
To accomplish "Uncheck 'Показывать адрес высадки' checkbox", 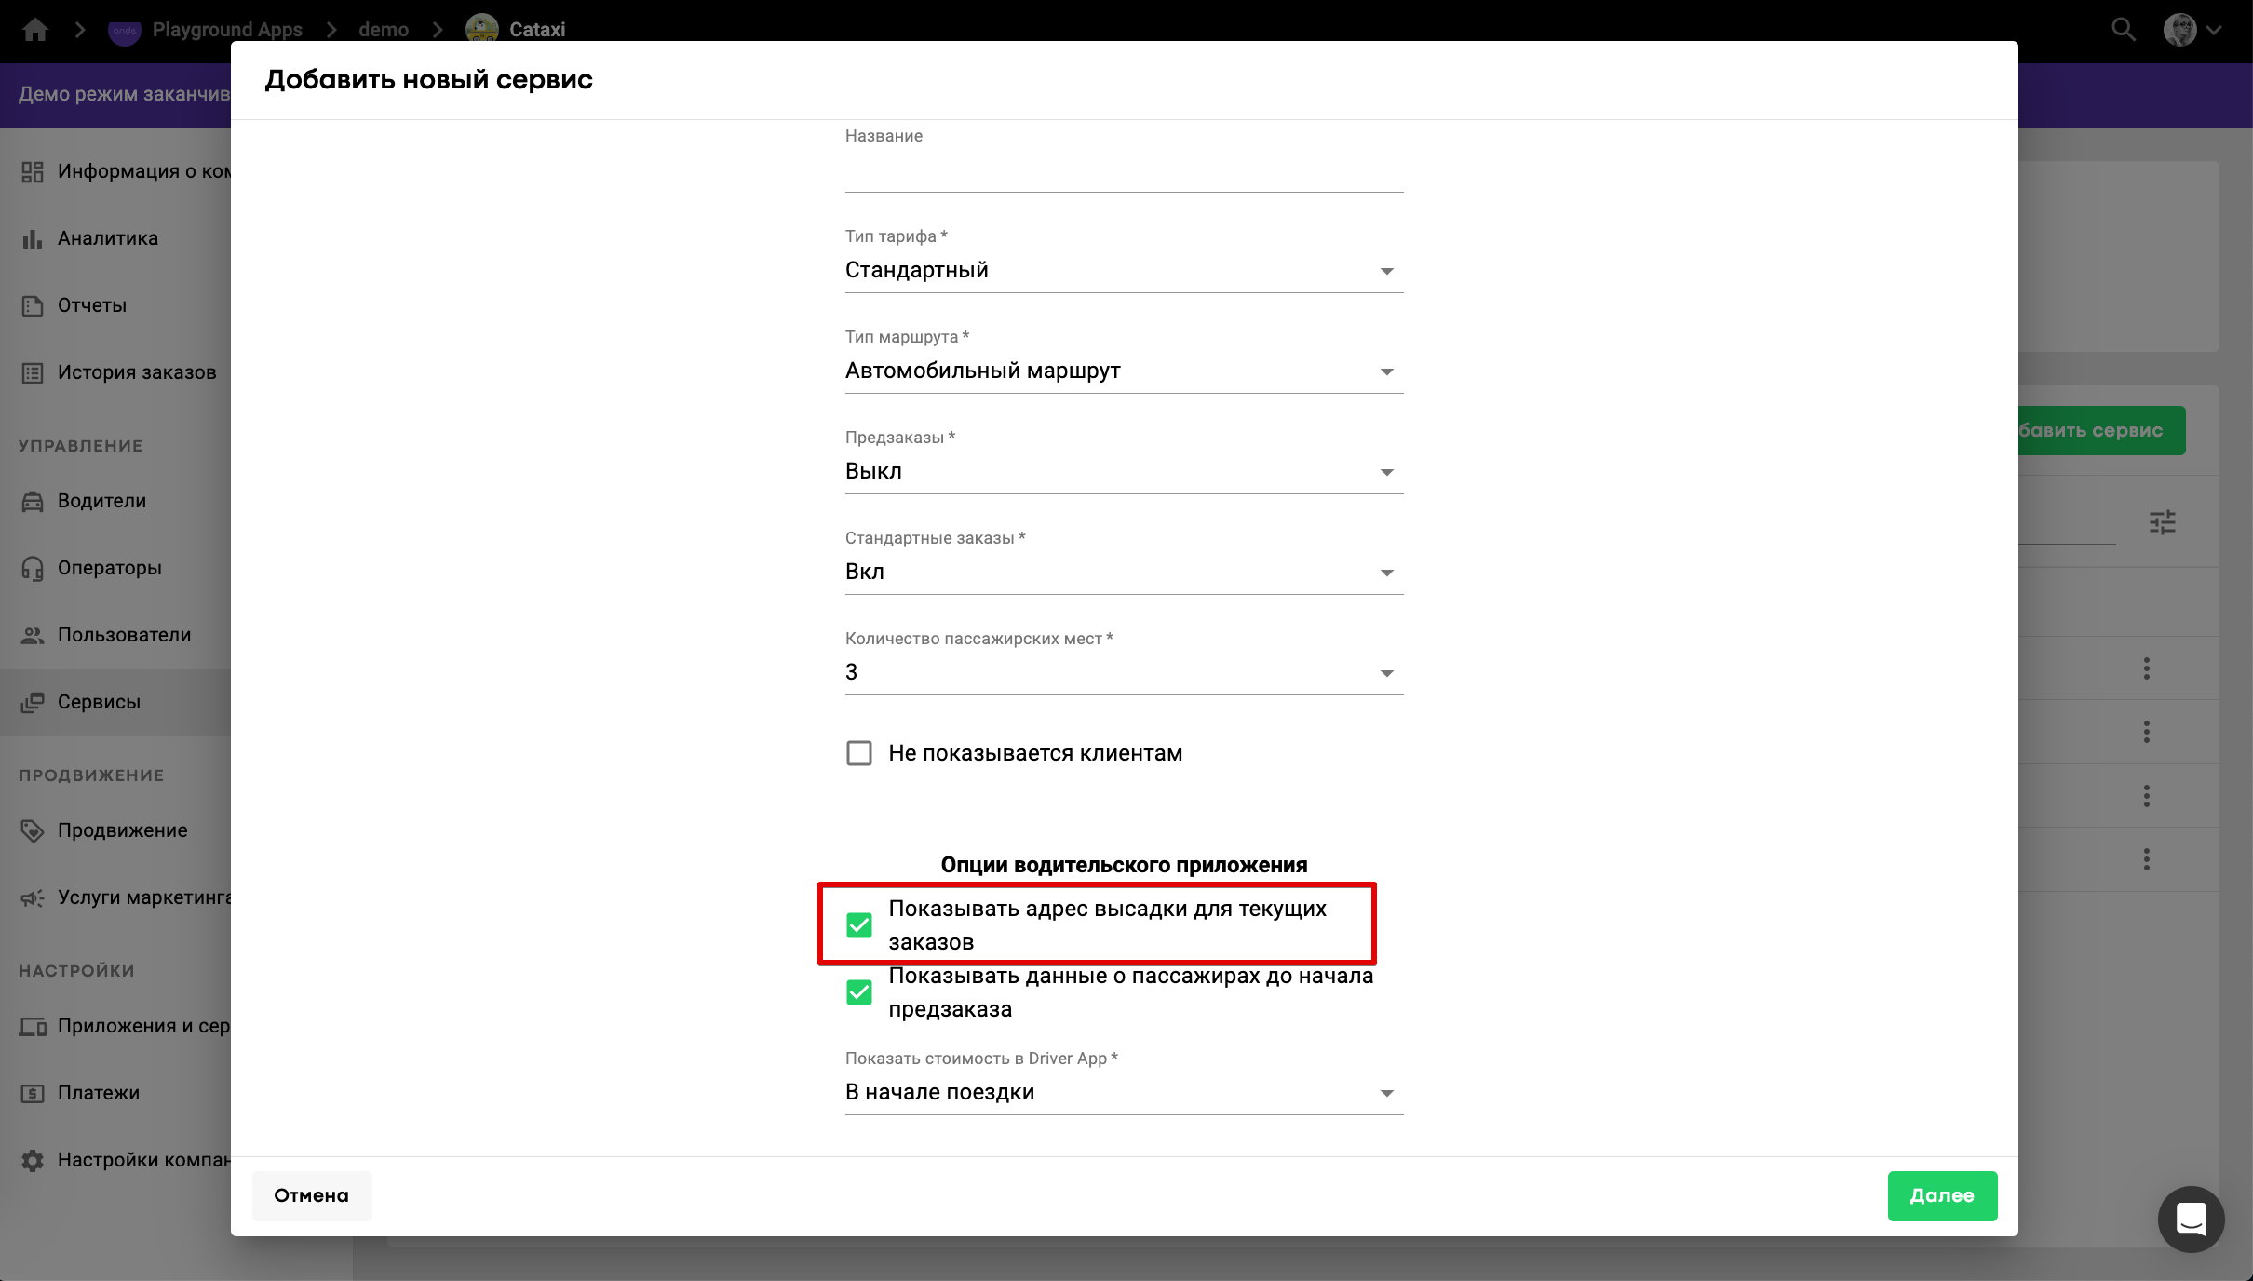I will point(858,925).
